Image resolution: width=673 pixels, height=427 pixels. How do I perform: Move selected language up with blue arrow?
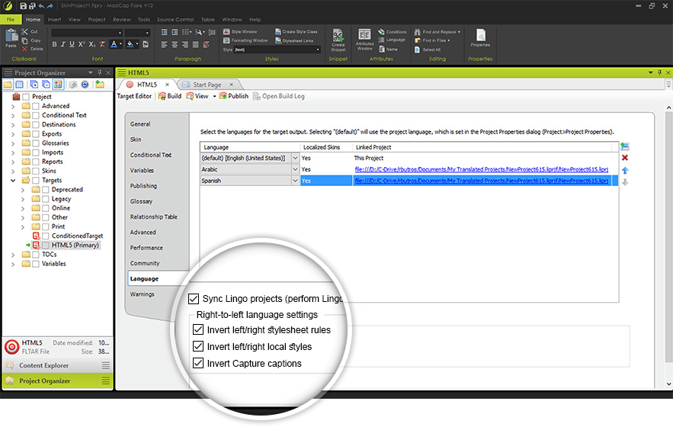coord(625,170)
